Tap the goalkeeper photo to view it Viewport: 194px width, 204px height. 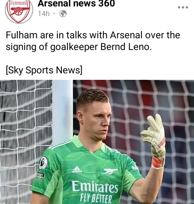point(97,142)
